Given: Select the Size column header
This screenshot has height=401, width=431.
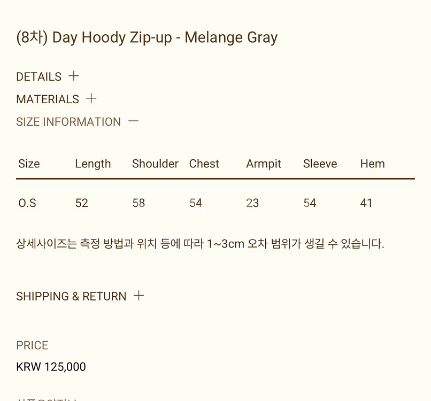Looking at the screenshot, I should coord(29,164).
